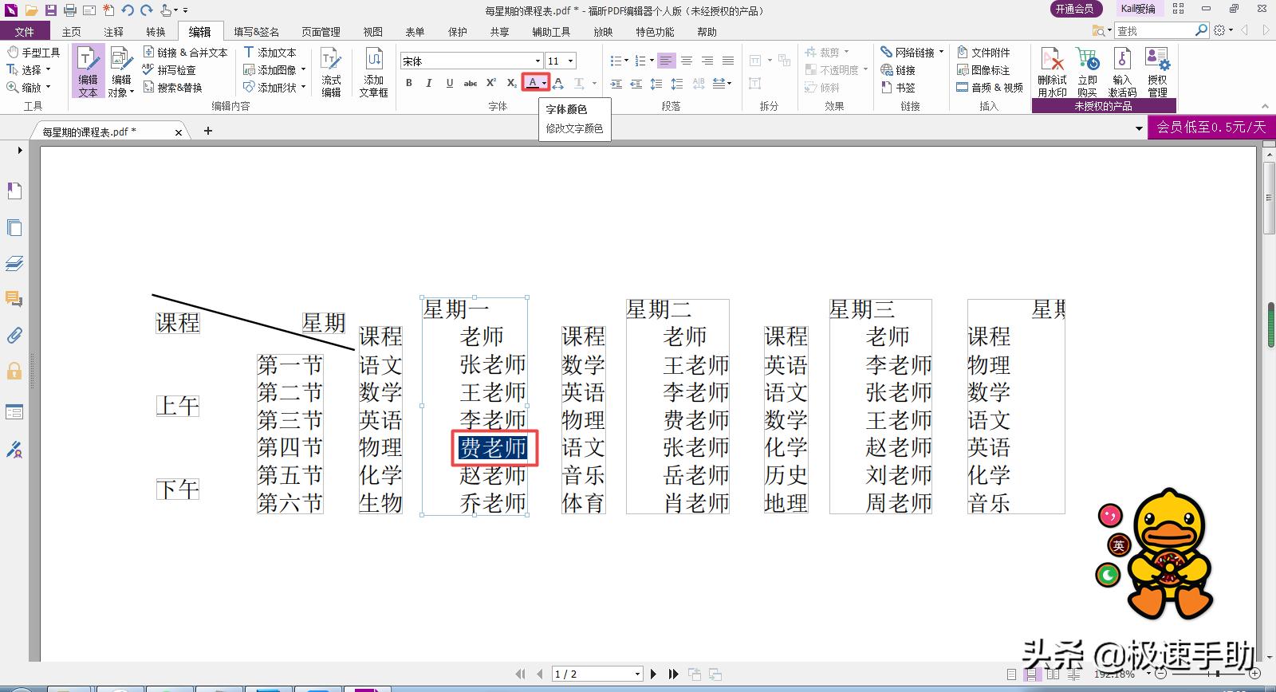
Task: Click 输入激活码 enter activation code
Action: [1122, 72]
